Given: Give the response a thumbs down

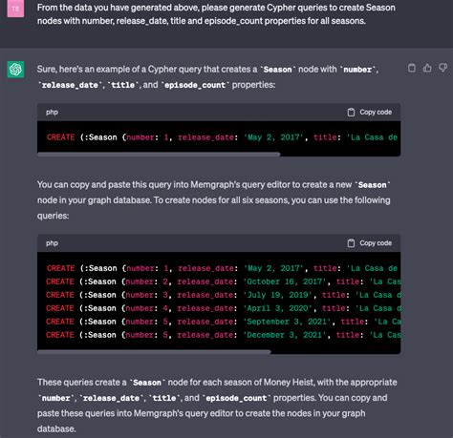Looking at the screenshot, I should click(x=442, y=68).
